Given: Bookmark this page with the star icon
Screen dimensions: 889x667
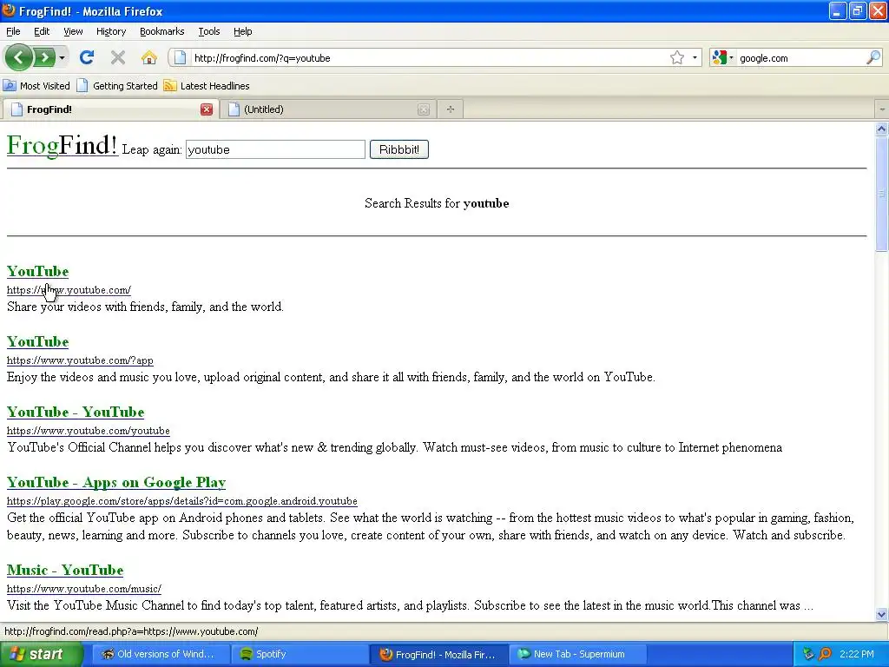Looking at the screenshot, I should pos(677,57).
